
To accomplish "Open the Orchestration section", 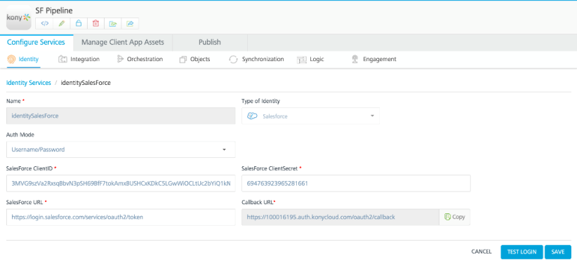I will tap(140, 59).
